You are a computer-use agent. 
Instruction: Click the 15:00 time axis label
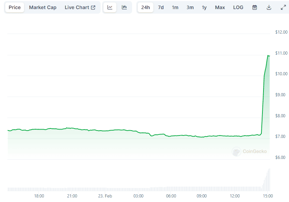point(268,196)
